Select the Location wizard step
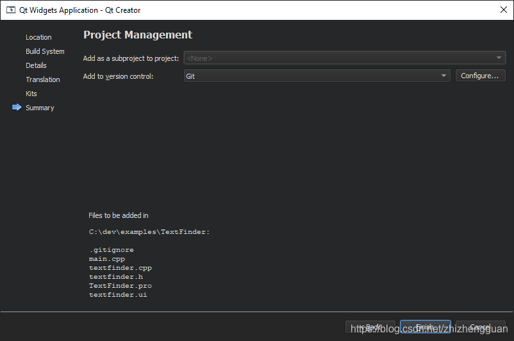514x341 pixels. [38, 37]
